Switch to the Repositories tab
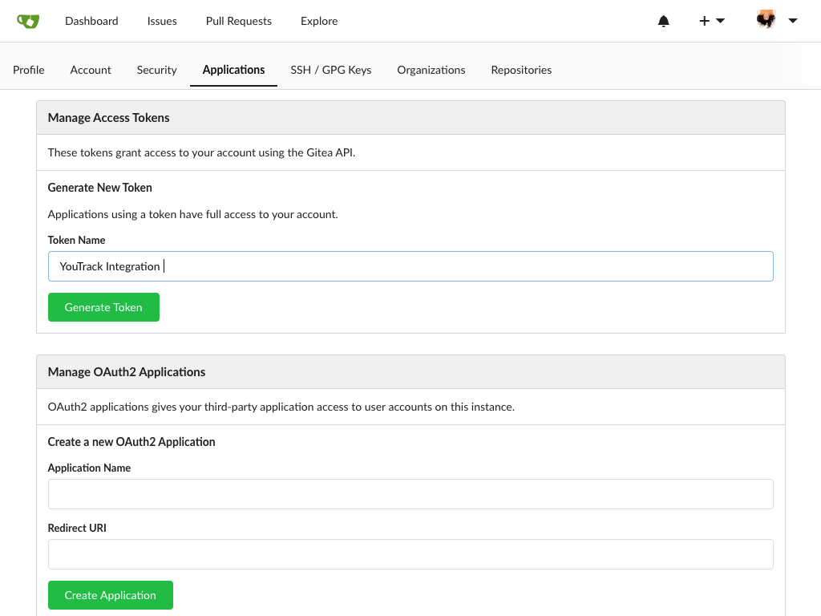821x616 pixels. (x=521, y=70)
